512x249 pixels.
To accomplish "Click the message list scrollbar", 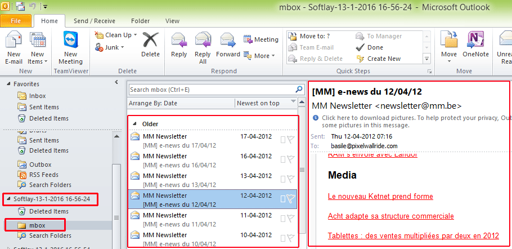I will pos(302,170).
